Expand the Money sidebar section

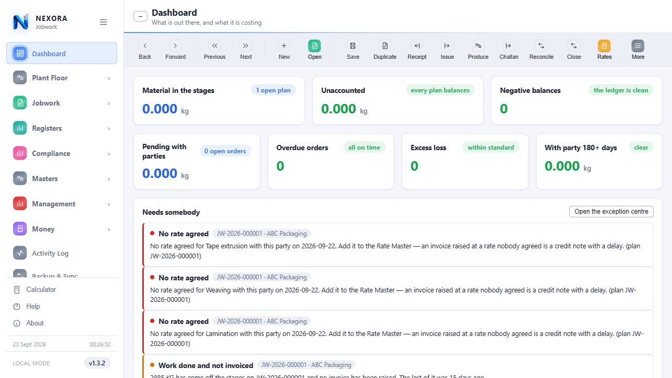click(x=61, y=229)
